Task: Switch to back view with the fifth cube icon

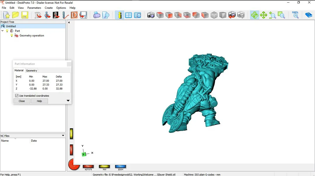Action: click(x=196, y=15)
